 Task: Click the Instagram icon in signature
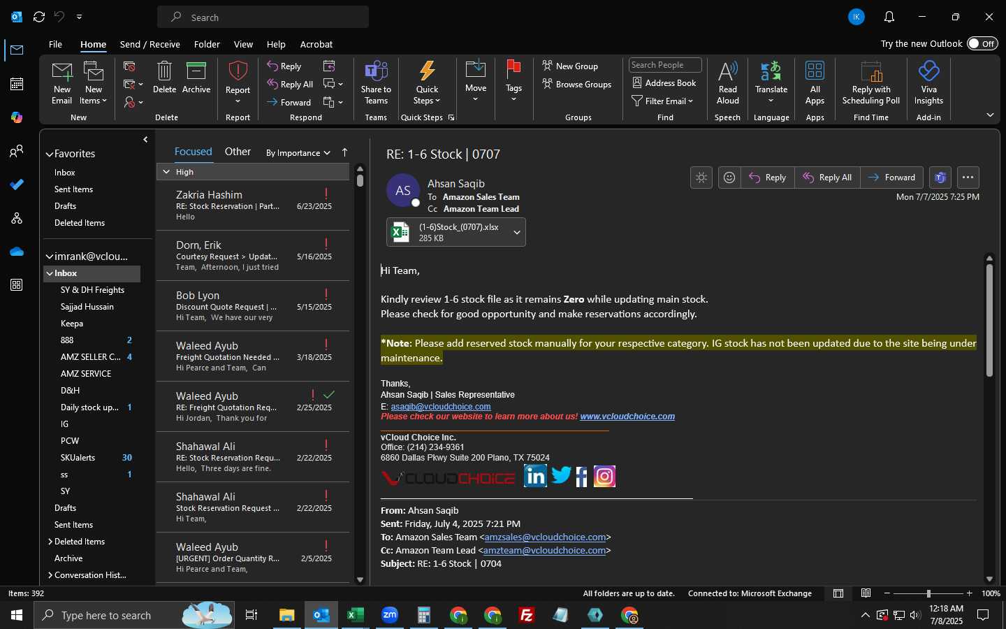(604, 477)
